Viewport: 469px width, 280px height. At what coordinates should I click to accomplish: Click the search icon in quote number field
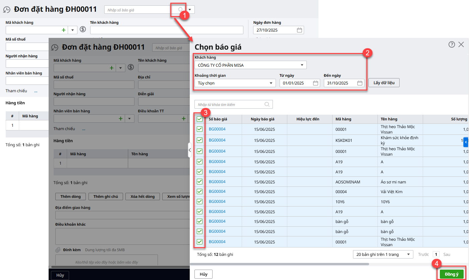point(180,10)
